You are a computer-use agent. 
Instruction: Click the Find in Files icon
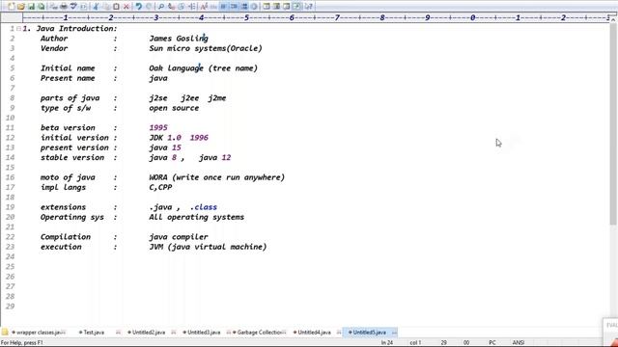tap(182, 7)
